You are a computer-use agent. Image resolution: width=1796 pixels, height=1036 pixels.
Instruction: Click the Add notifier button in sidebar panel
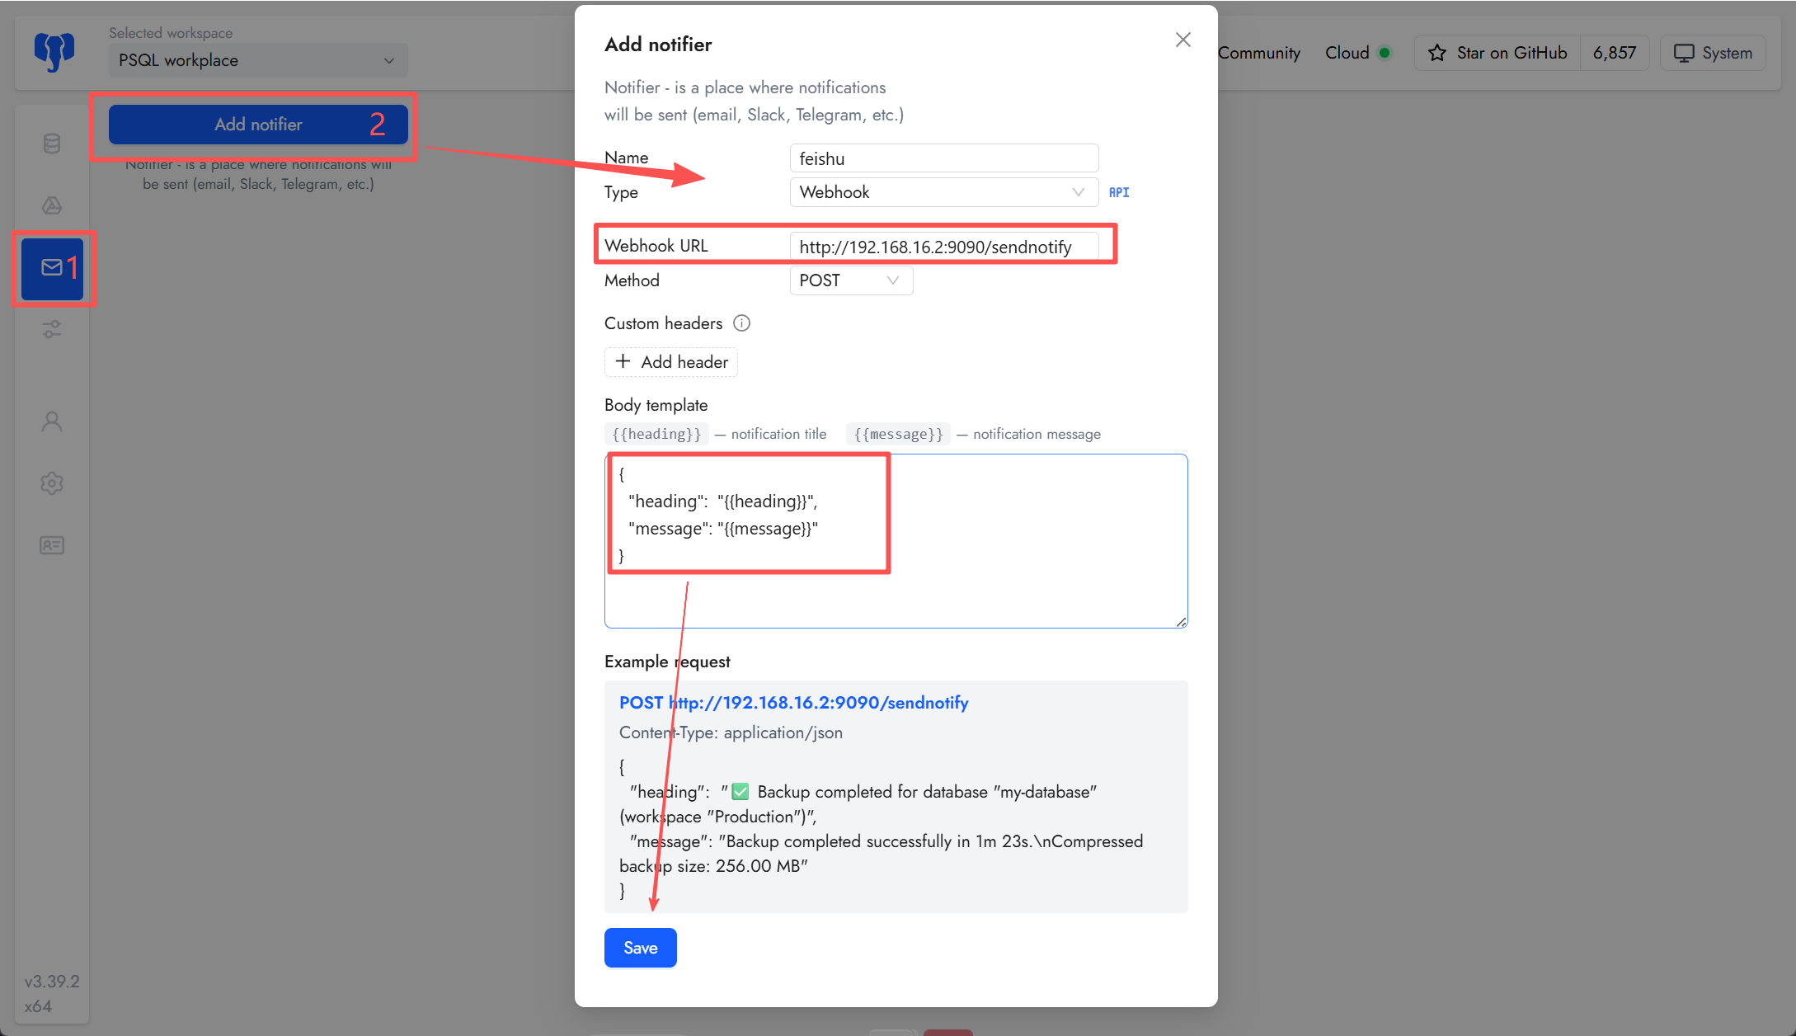[258, 125]
